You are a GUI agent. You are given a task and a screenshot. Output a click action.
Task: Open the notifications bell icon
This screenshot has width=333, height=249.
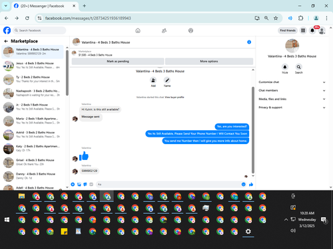click(x=312, y=31)
